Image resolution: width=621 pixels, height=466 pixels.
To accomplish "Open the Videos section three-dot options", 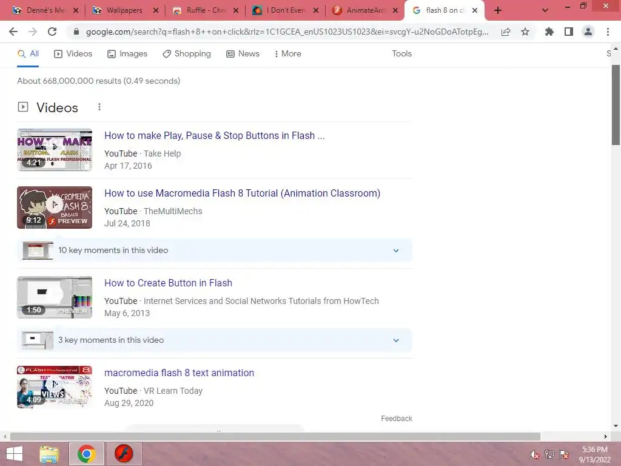I will tap(99, 107).
